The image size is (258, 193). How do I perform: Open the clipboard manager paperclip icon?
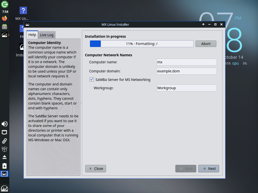coord(5,141)
